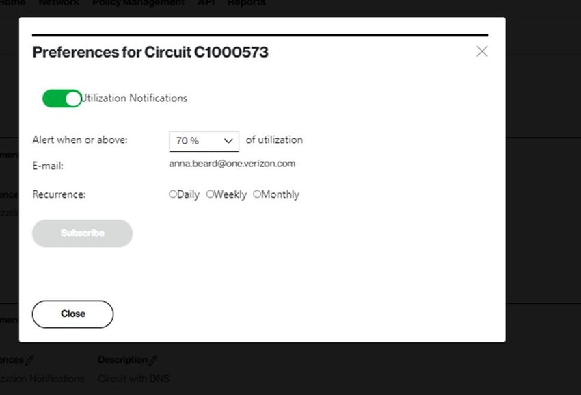Click the pencil icon next to Description
The height and width of the screenshot is (395, 581).
pyautogui.click(x=152, y=359)
